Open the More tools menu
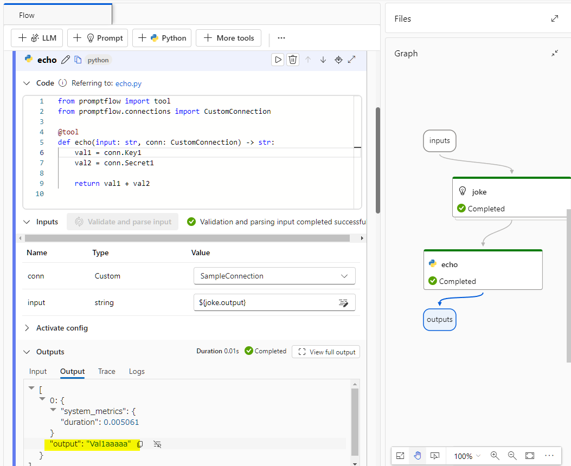 [228, 38]
